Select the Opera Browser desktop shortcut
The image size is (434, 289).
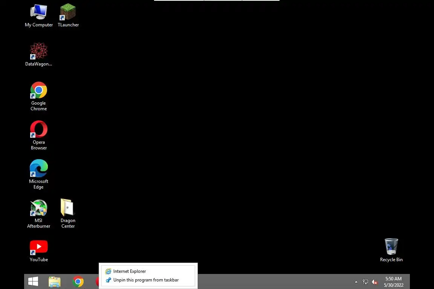(x=39, y=135)
